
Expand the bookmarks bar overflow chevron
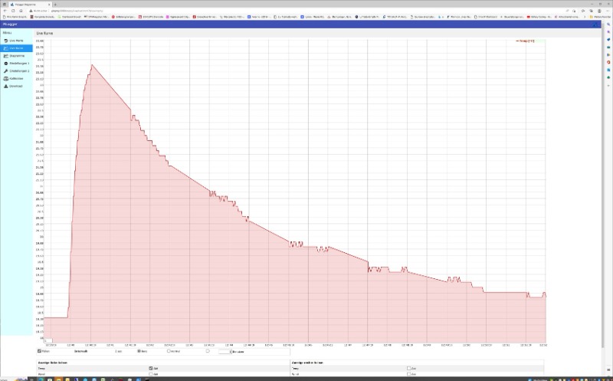[x=584, y=16]
